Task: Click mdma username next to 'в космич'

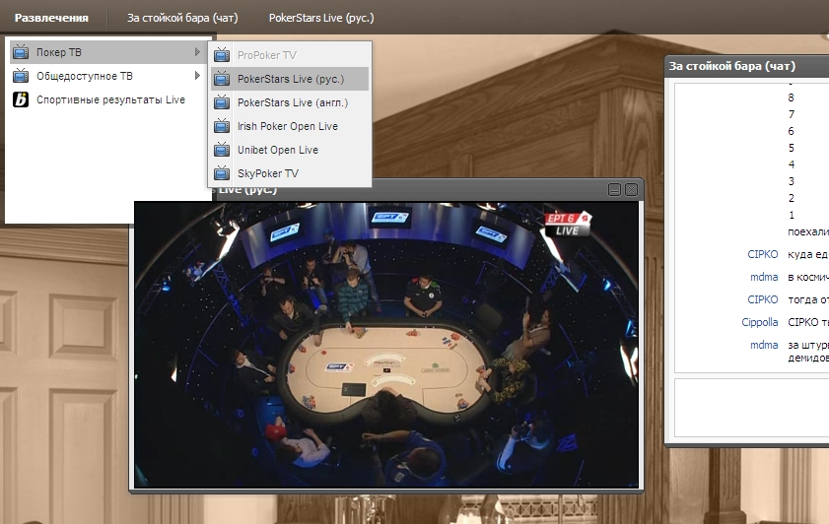Action: pos(764,278)
